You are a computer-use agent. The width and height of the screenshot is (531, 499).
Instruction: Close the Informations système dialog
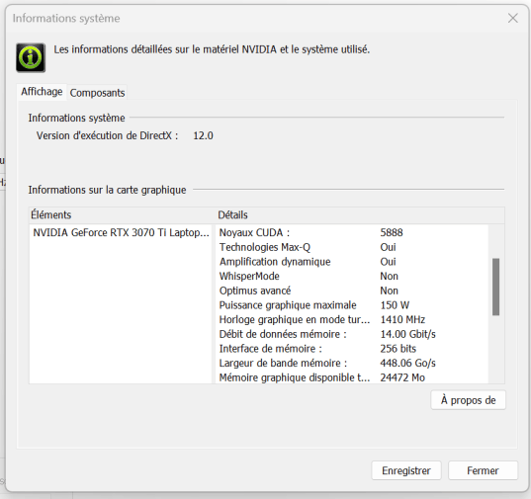click(x=513, y=18)
